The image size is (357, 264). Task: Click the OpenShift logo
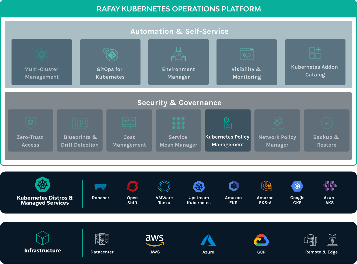pyautogui.click(x=133, y=186)
